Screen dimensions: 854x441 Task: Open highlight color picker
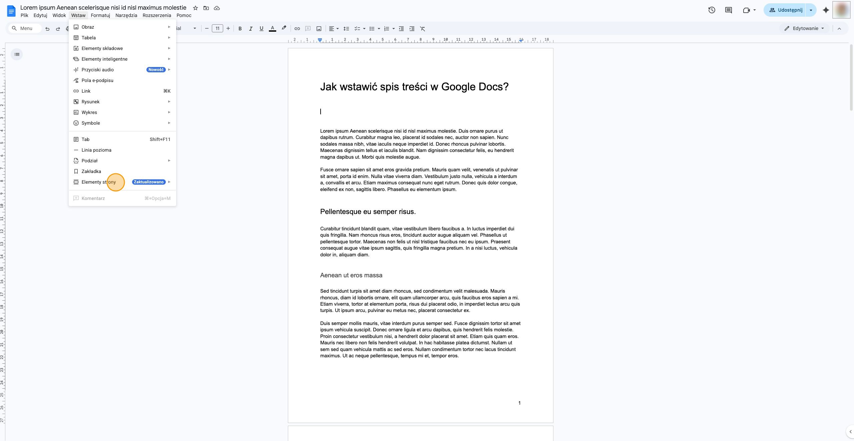tap(284, 29)
